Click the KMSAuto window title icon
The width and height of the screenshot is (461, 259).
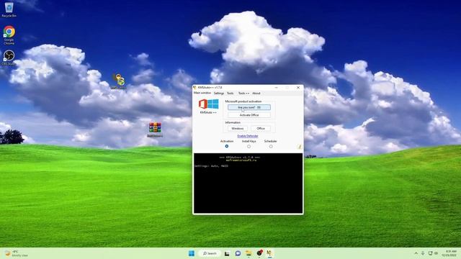(x=195, y=88)
